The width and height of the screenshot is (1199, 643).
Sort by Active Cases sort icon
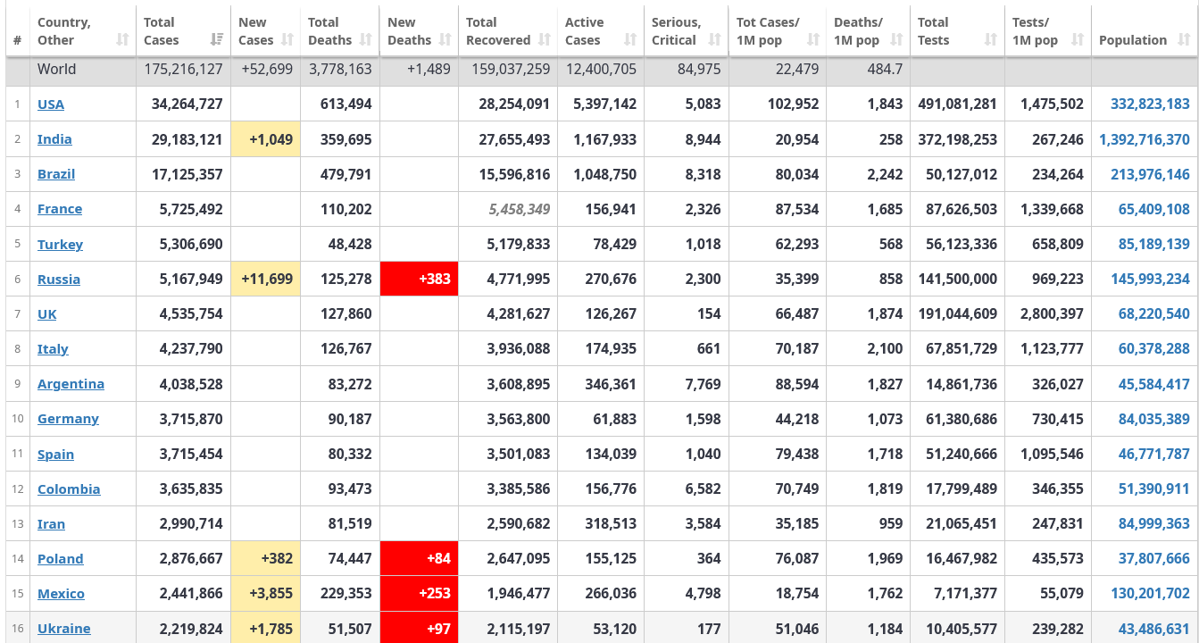pos(630,40)
